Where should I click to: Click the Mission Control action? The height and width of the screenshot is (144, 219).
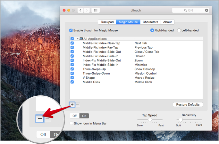(146, 73)
